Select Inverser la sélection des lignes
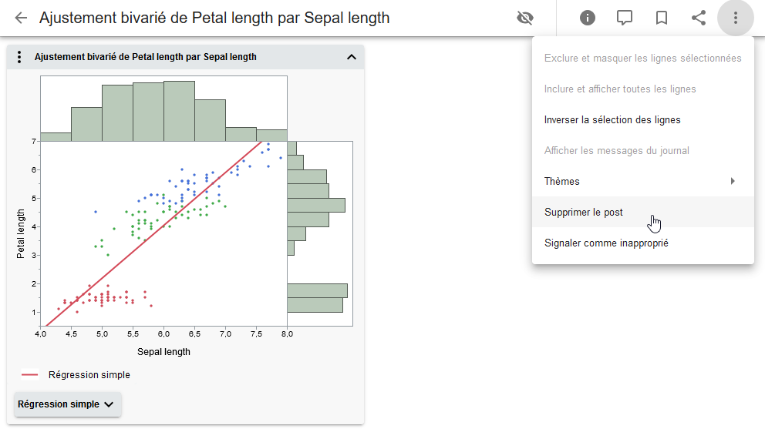Screen dimensions: 765x429 (x=612, y=119)
